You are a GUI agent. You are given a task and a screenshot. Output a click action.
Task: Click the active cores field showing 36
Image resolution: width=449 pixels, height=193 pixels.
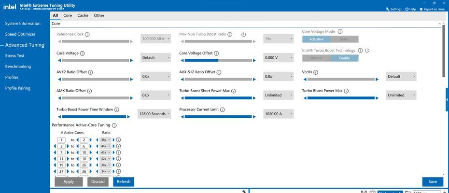click(84, 171)
